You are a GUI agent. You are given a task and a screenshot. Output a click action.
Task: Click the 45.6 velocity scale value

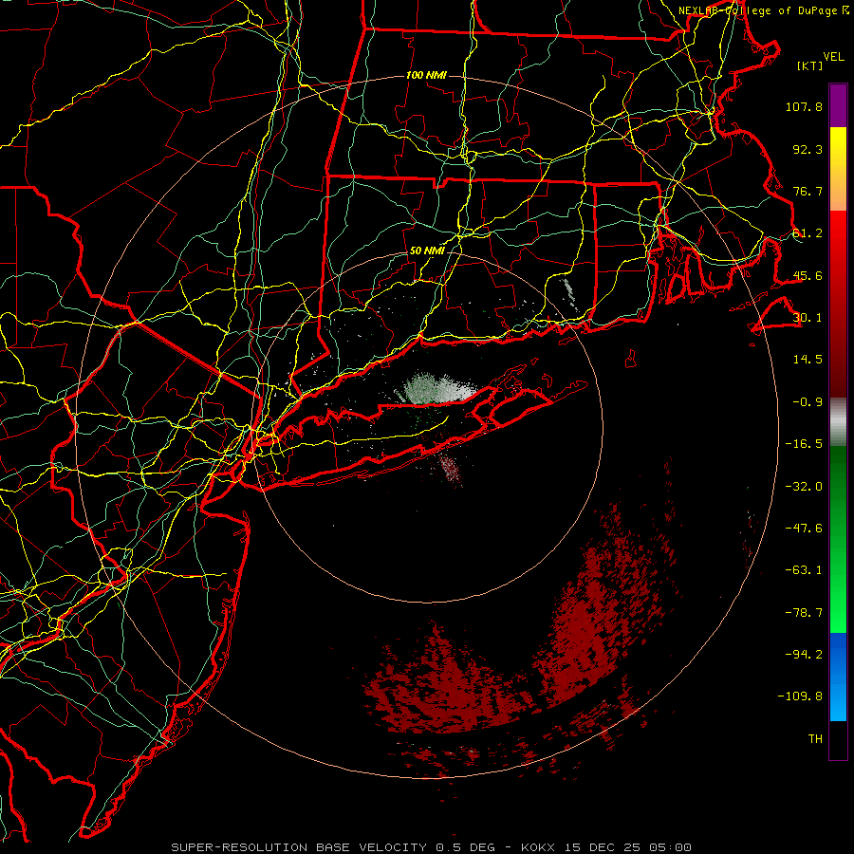click(808, 275)
